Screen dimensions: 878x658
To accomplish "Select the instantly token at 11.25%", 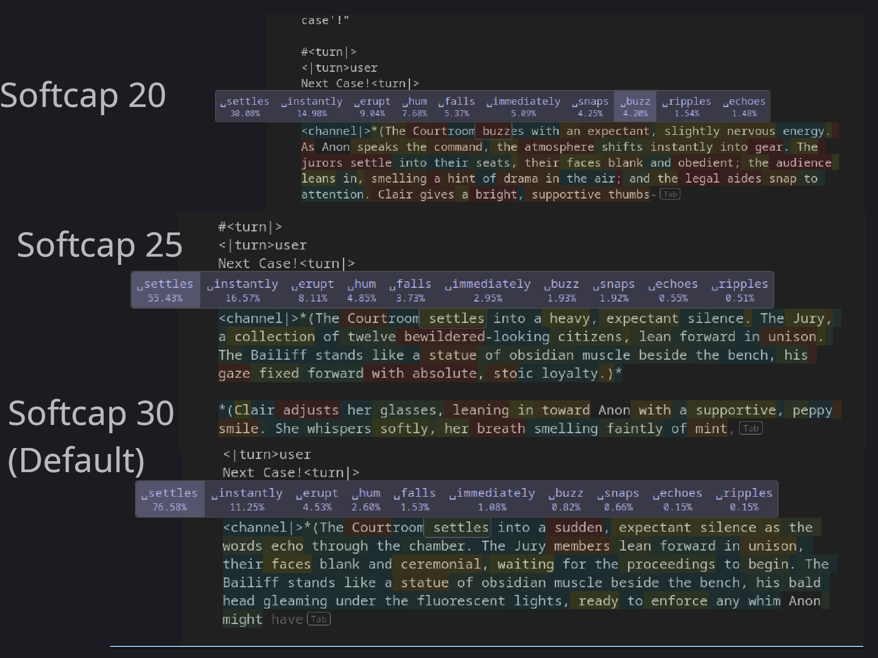I will [x=247, y=499].
